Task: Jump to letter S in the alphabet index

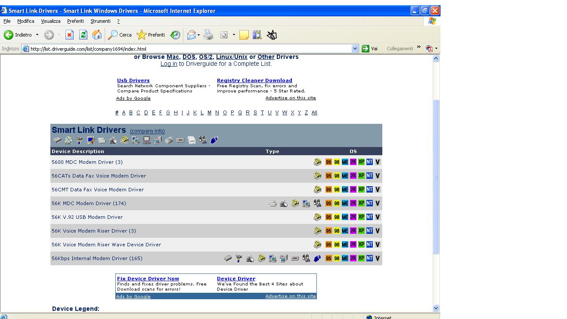Action: (x=255, y=113)
